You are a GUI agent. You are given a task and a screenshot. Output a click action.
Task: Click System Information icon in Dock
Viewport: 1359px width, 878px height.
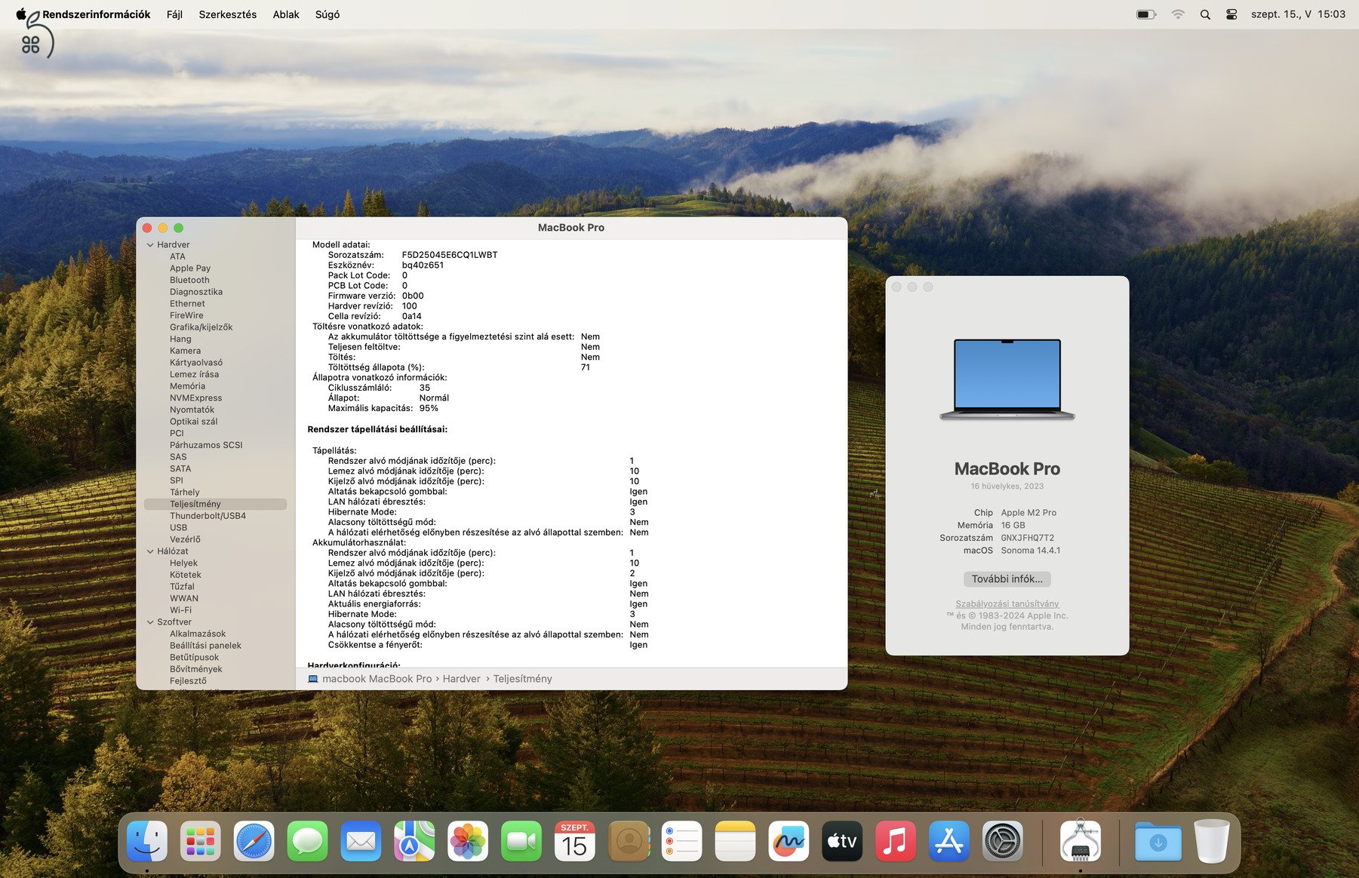coord(1081,841)
